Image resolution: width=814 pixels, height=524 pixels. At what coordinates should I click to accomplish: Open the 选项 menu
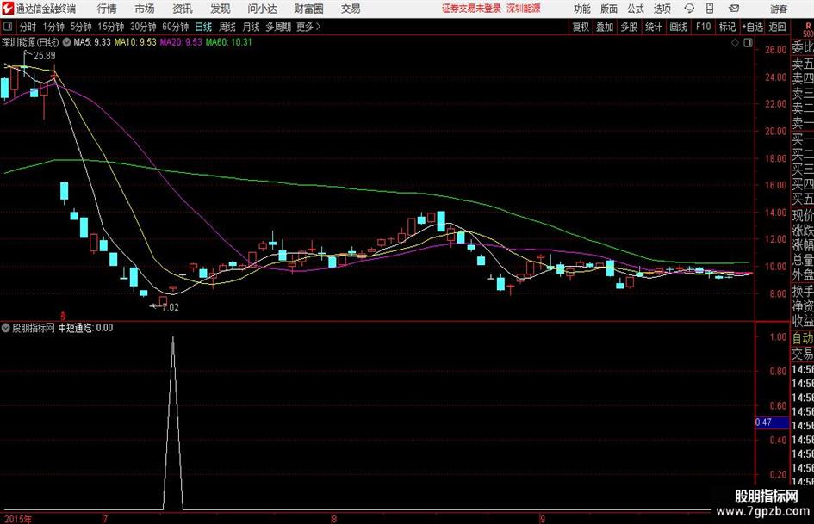[662, 9]
